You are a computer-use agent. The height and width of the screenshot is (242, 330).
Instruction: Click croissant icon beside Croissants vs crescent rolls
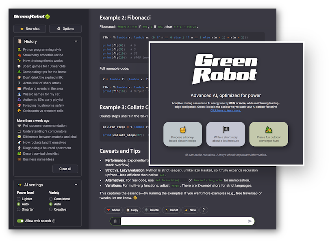[x=19, y=111]
